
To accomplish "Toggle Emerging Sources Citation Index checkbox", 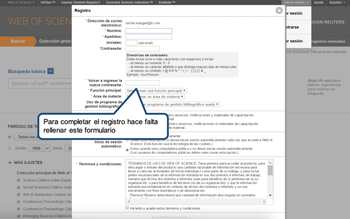I will 18,216.
